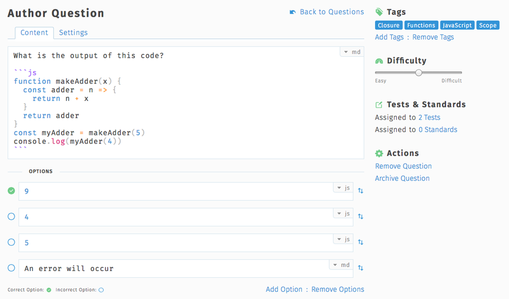Open the js format dropdown for option 9
509x299 pixels.
(343, 188)
